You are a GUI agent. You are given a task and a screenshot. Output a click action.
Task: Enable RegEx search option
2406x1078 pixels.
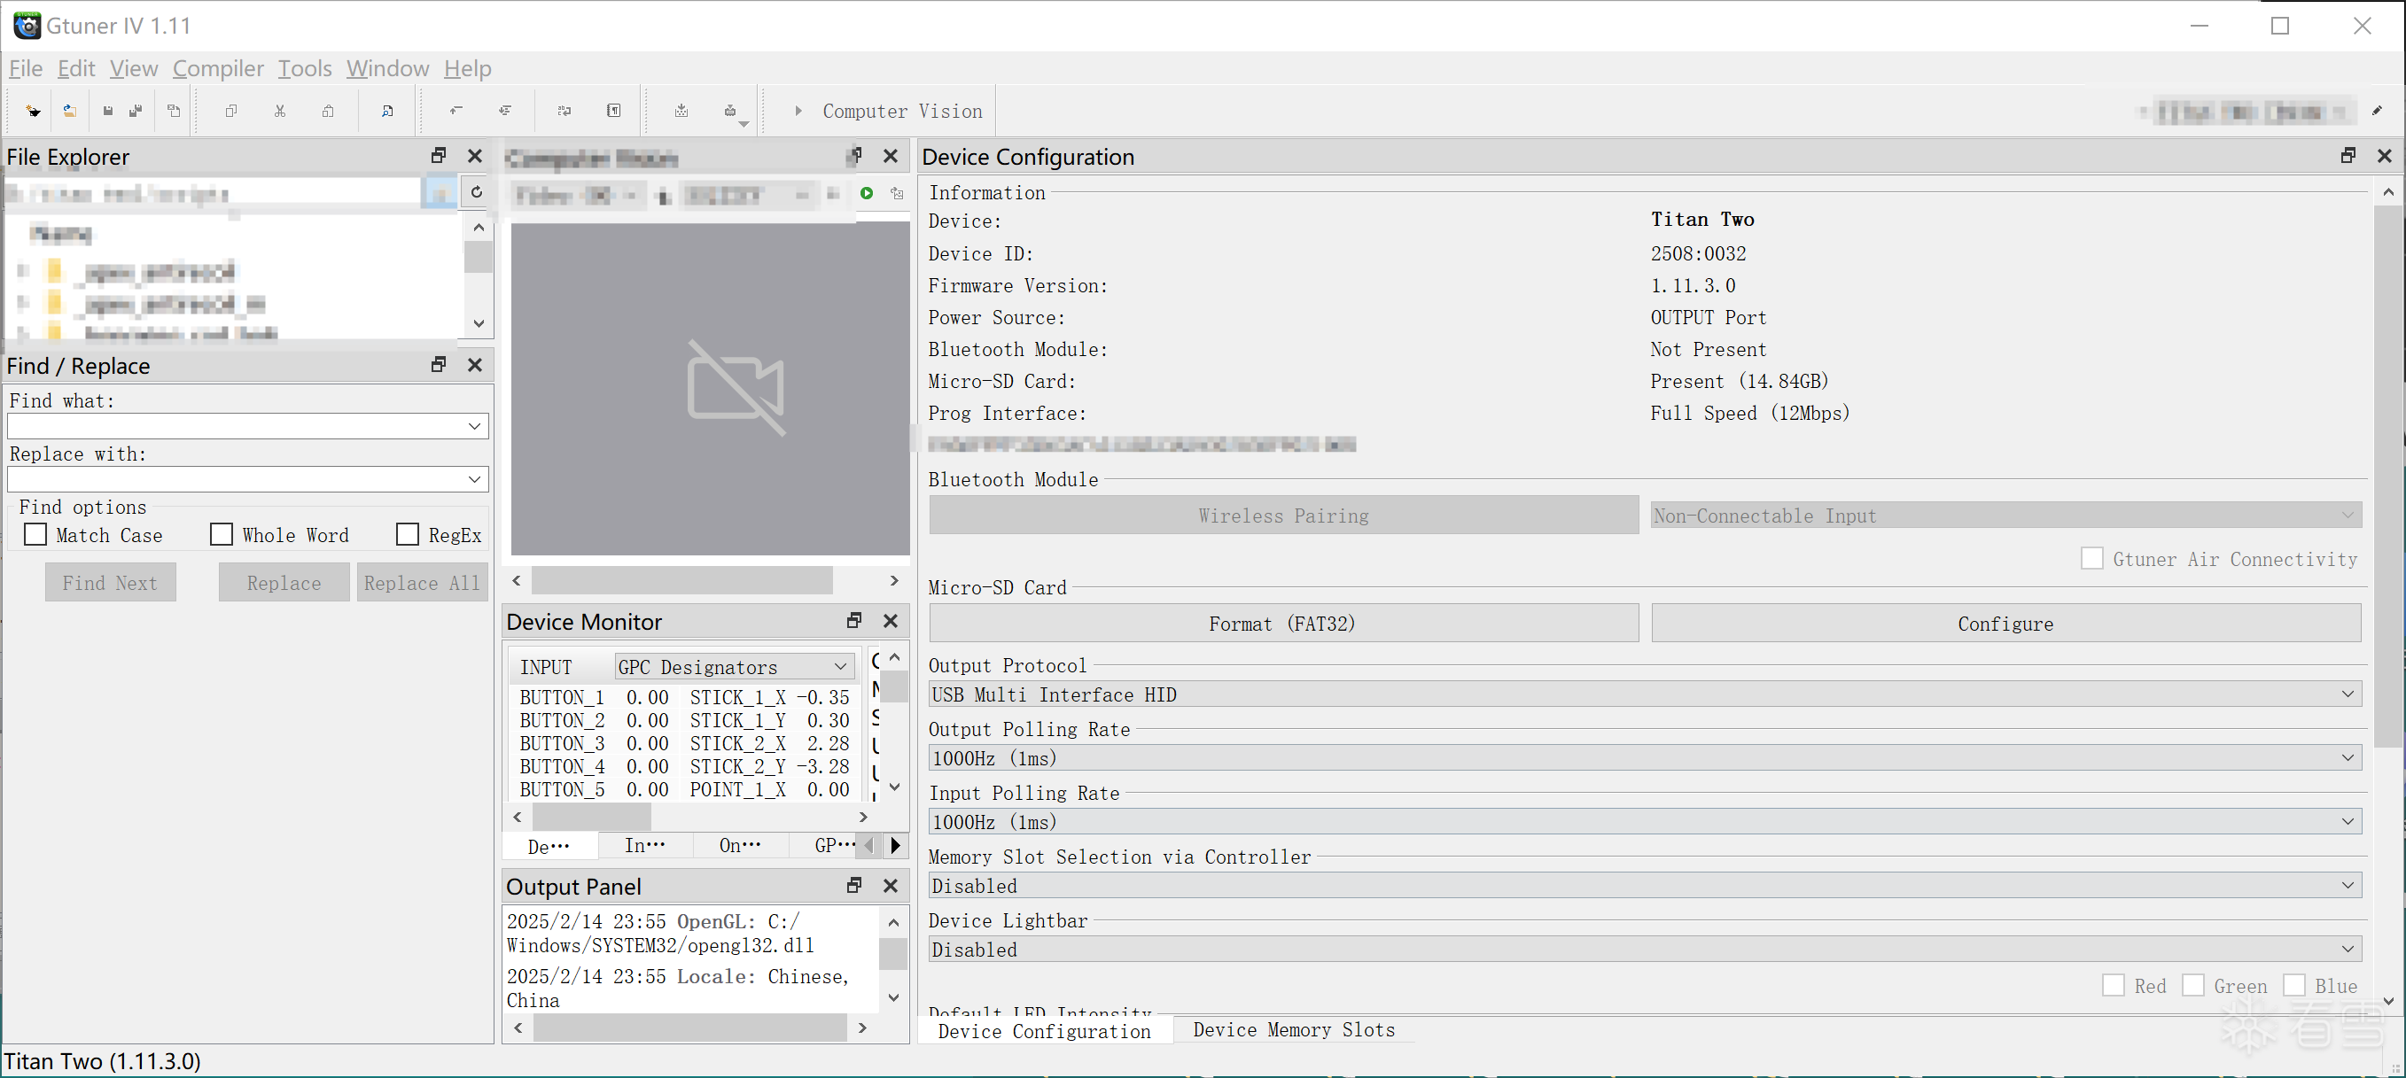[x=407, y=533]
